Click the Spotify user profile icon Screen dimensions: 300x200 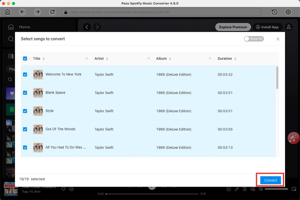289,27
